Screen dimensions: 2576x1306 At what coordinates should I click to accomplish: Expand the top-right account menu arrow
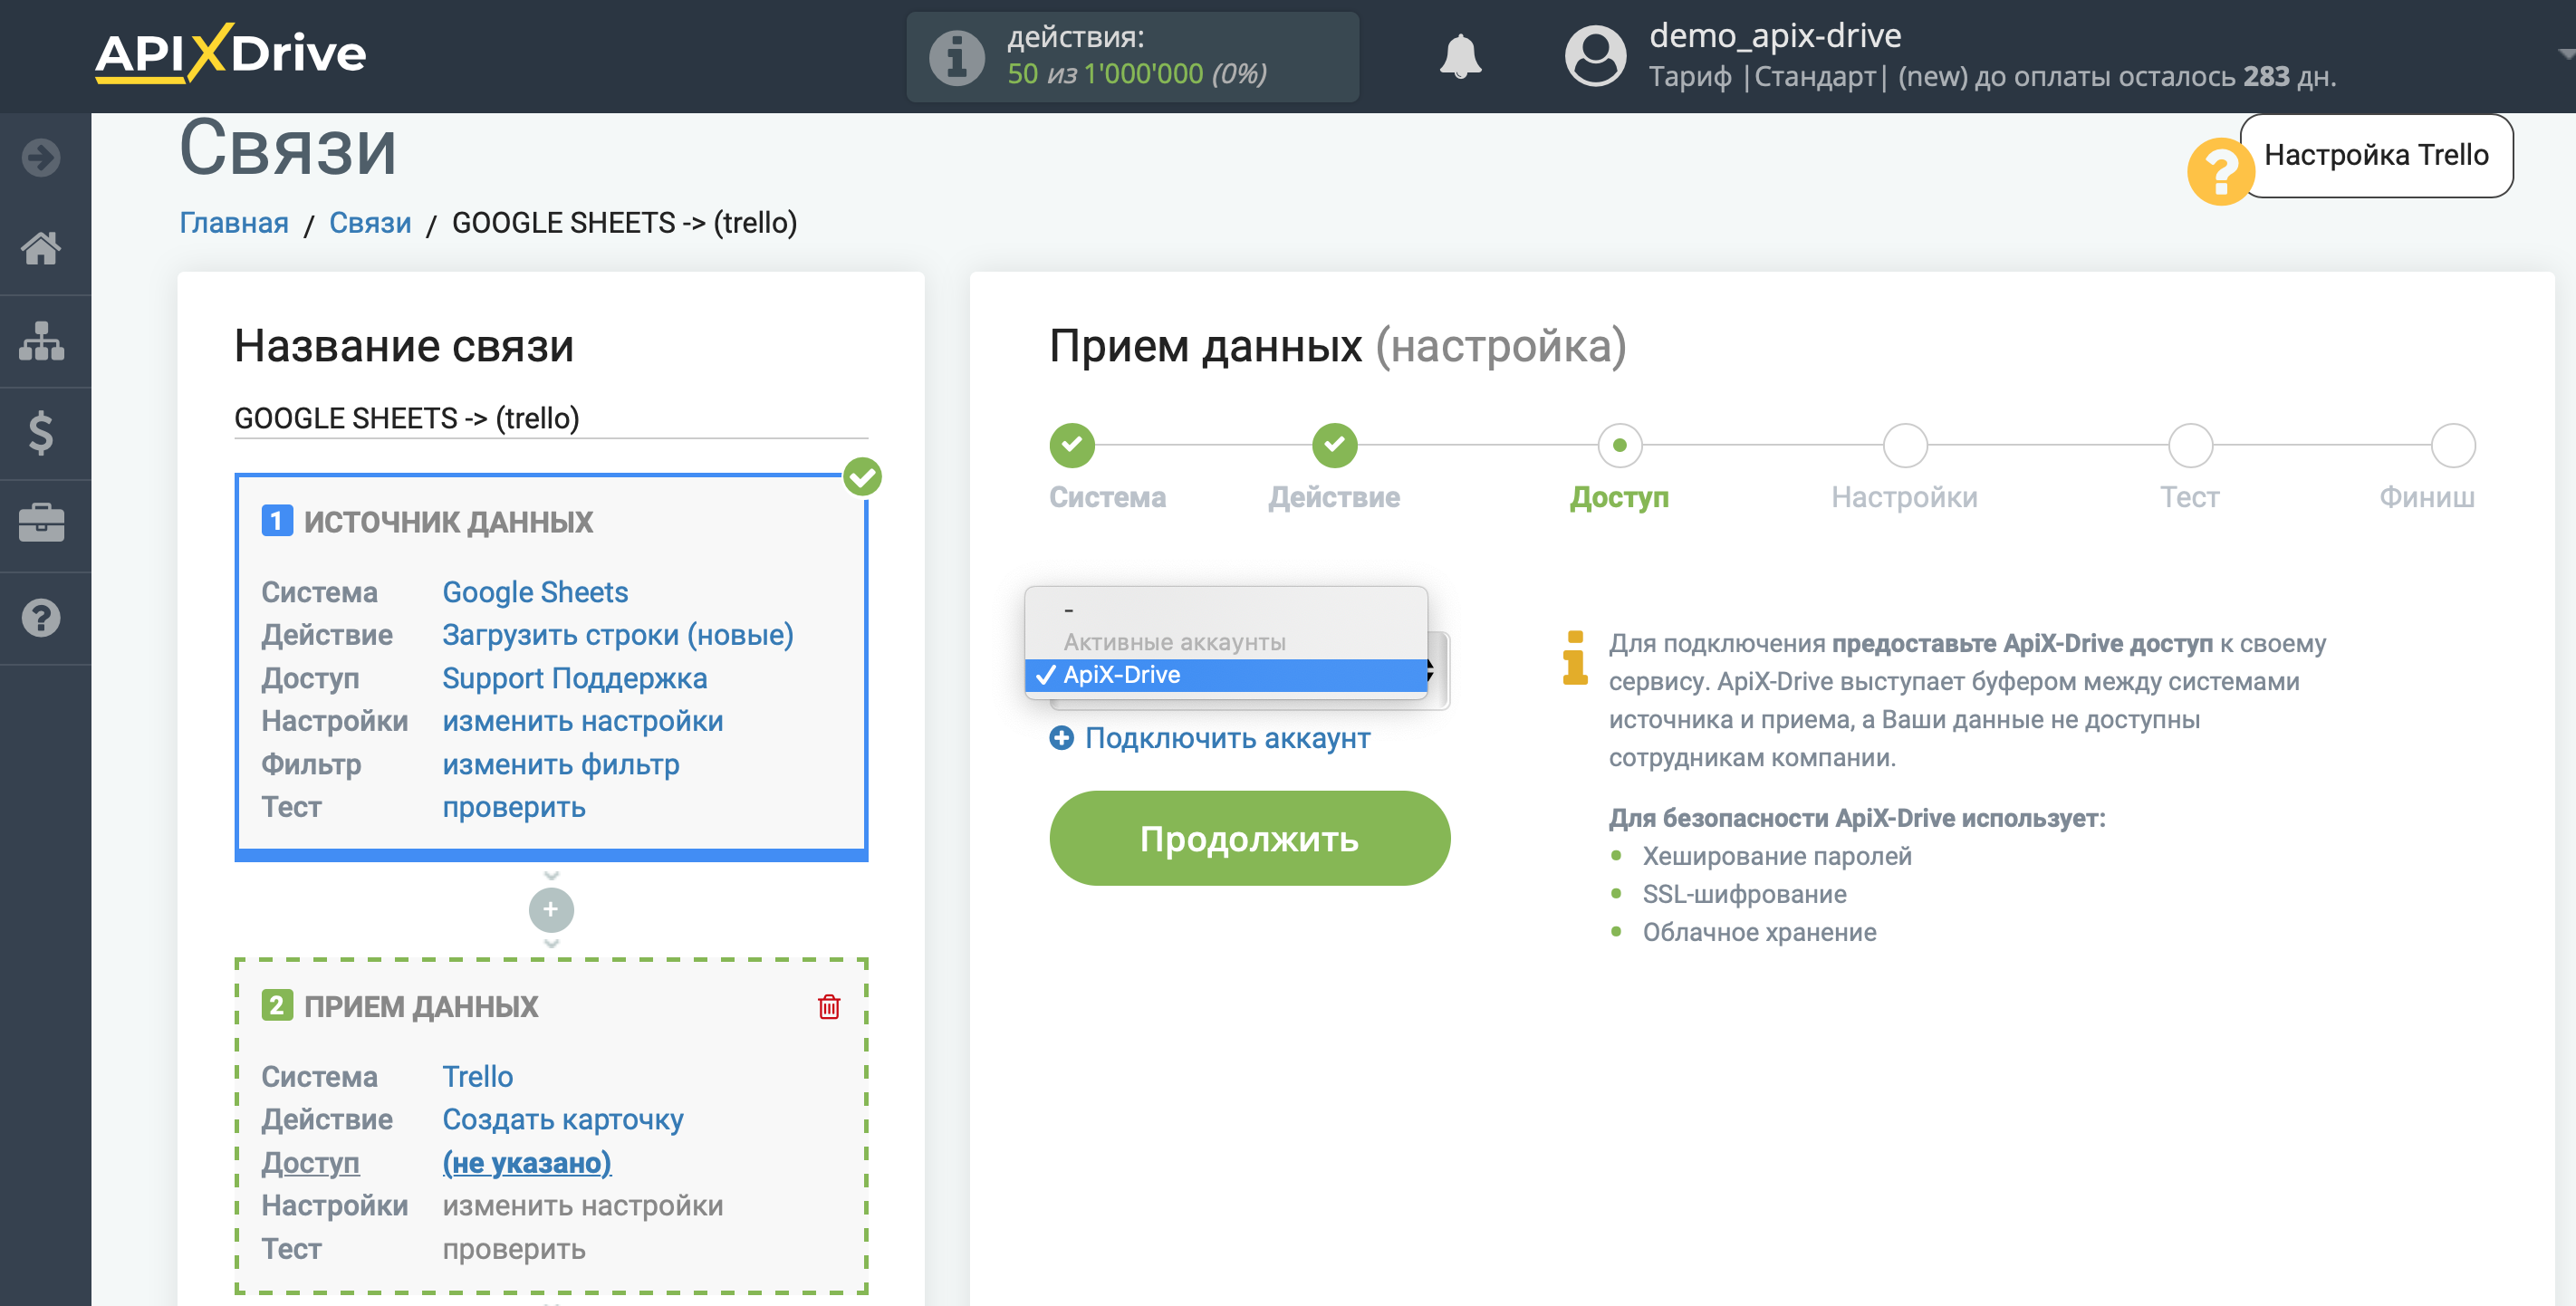coord(2565,55)
